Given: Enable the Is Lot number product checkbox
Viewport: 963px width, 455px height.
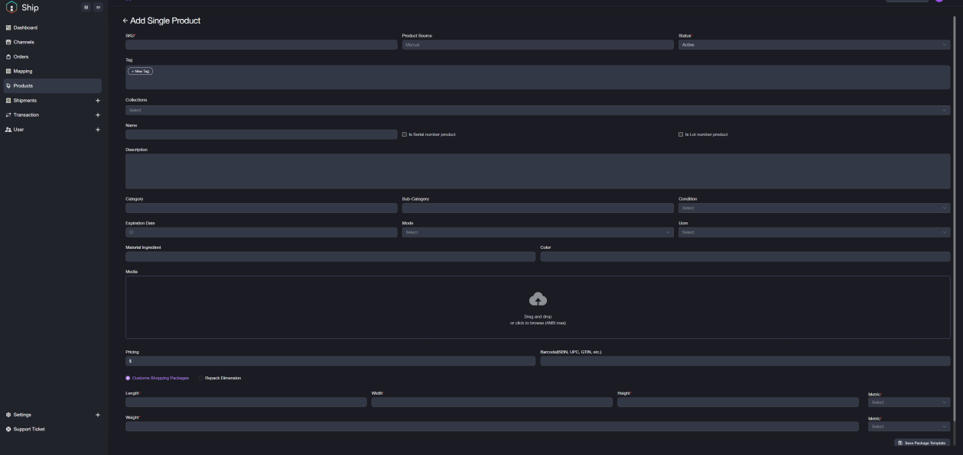Looking at the screenshot, I should click(681, 134).
